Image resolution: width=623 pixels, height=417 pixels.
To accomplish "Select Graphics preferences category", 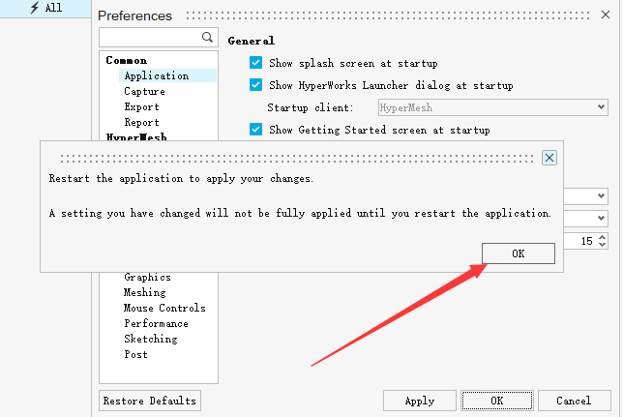I will tap(147, 277).
